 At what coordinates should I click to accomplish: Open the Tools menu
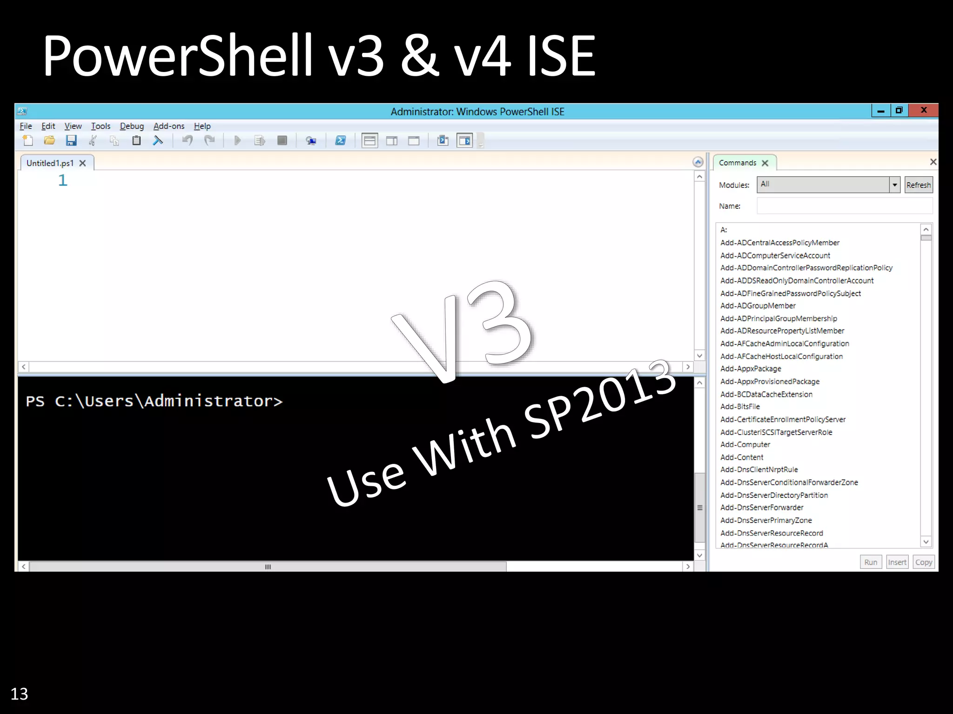(101, 126)
